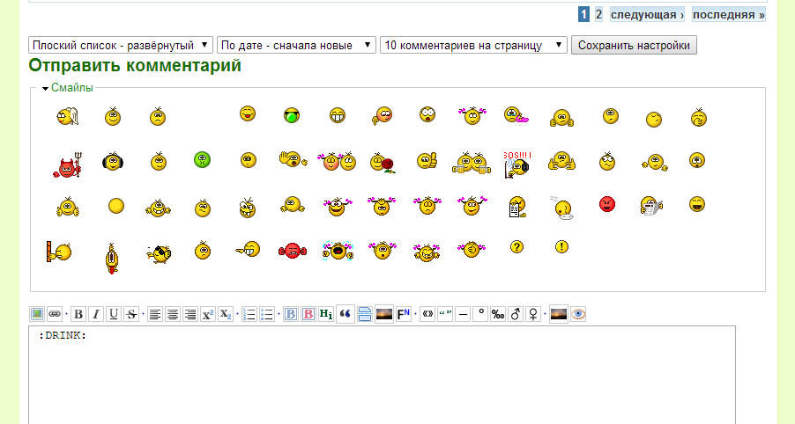Toggle underline formatting
The height and width of the screenshot is (424, 795).
(x=114, y=314)
